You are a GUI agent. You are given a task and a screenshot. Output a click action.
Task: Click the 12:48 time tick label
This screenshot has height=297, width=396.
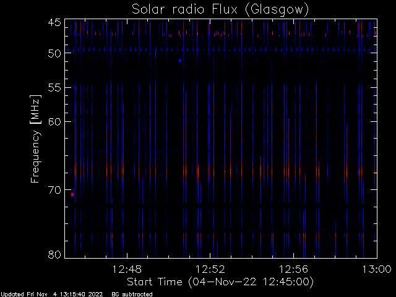pos(127,269)
